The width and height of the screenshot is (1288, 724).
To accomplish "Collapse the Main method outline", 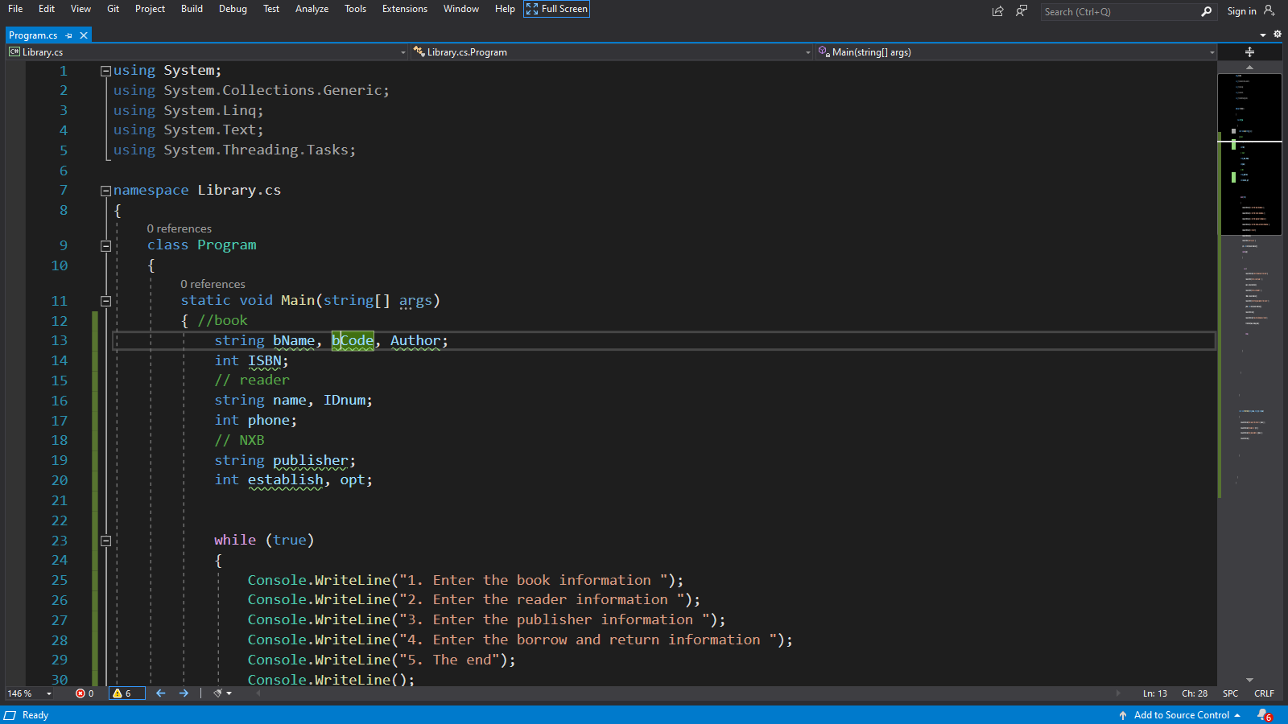I will pos(105,301).
